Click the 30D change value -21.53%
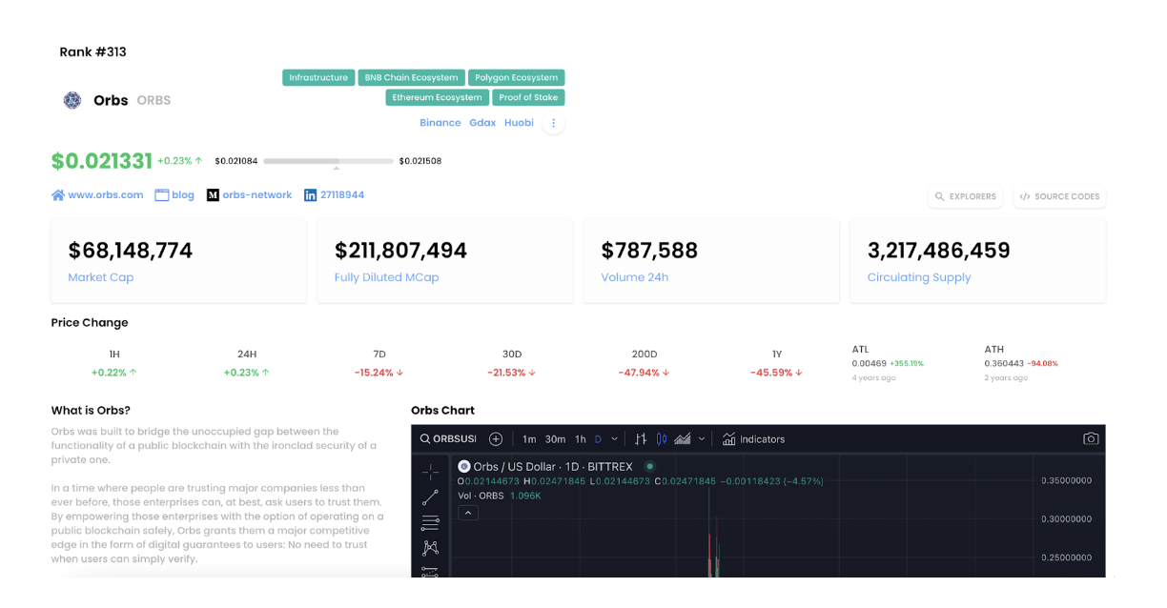This screenshot has width=1167, height=608. [512, 373]
